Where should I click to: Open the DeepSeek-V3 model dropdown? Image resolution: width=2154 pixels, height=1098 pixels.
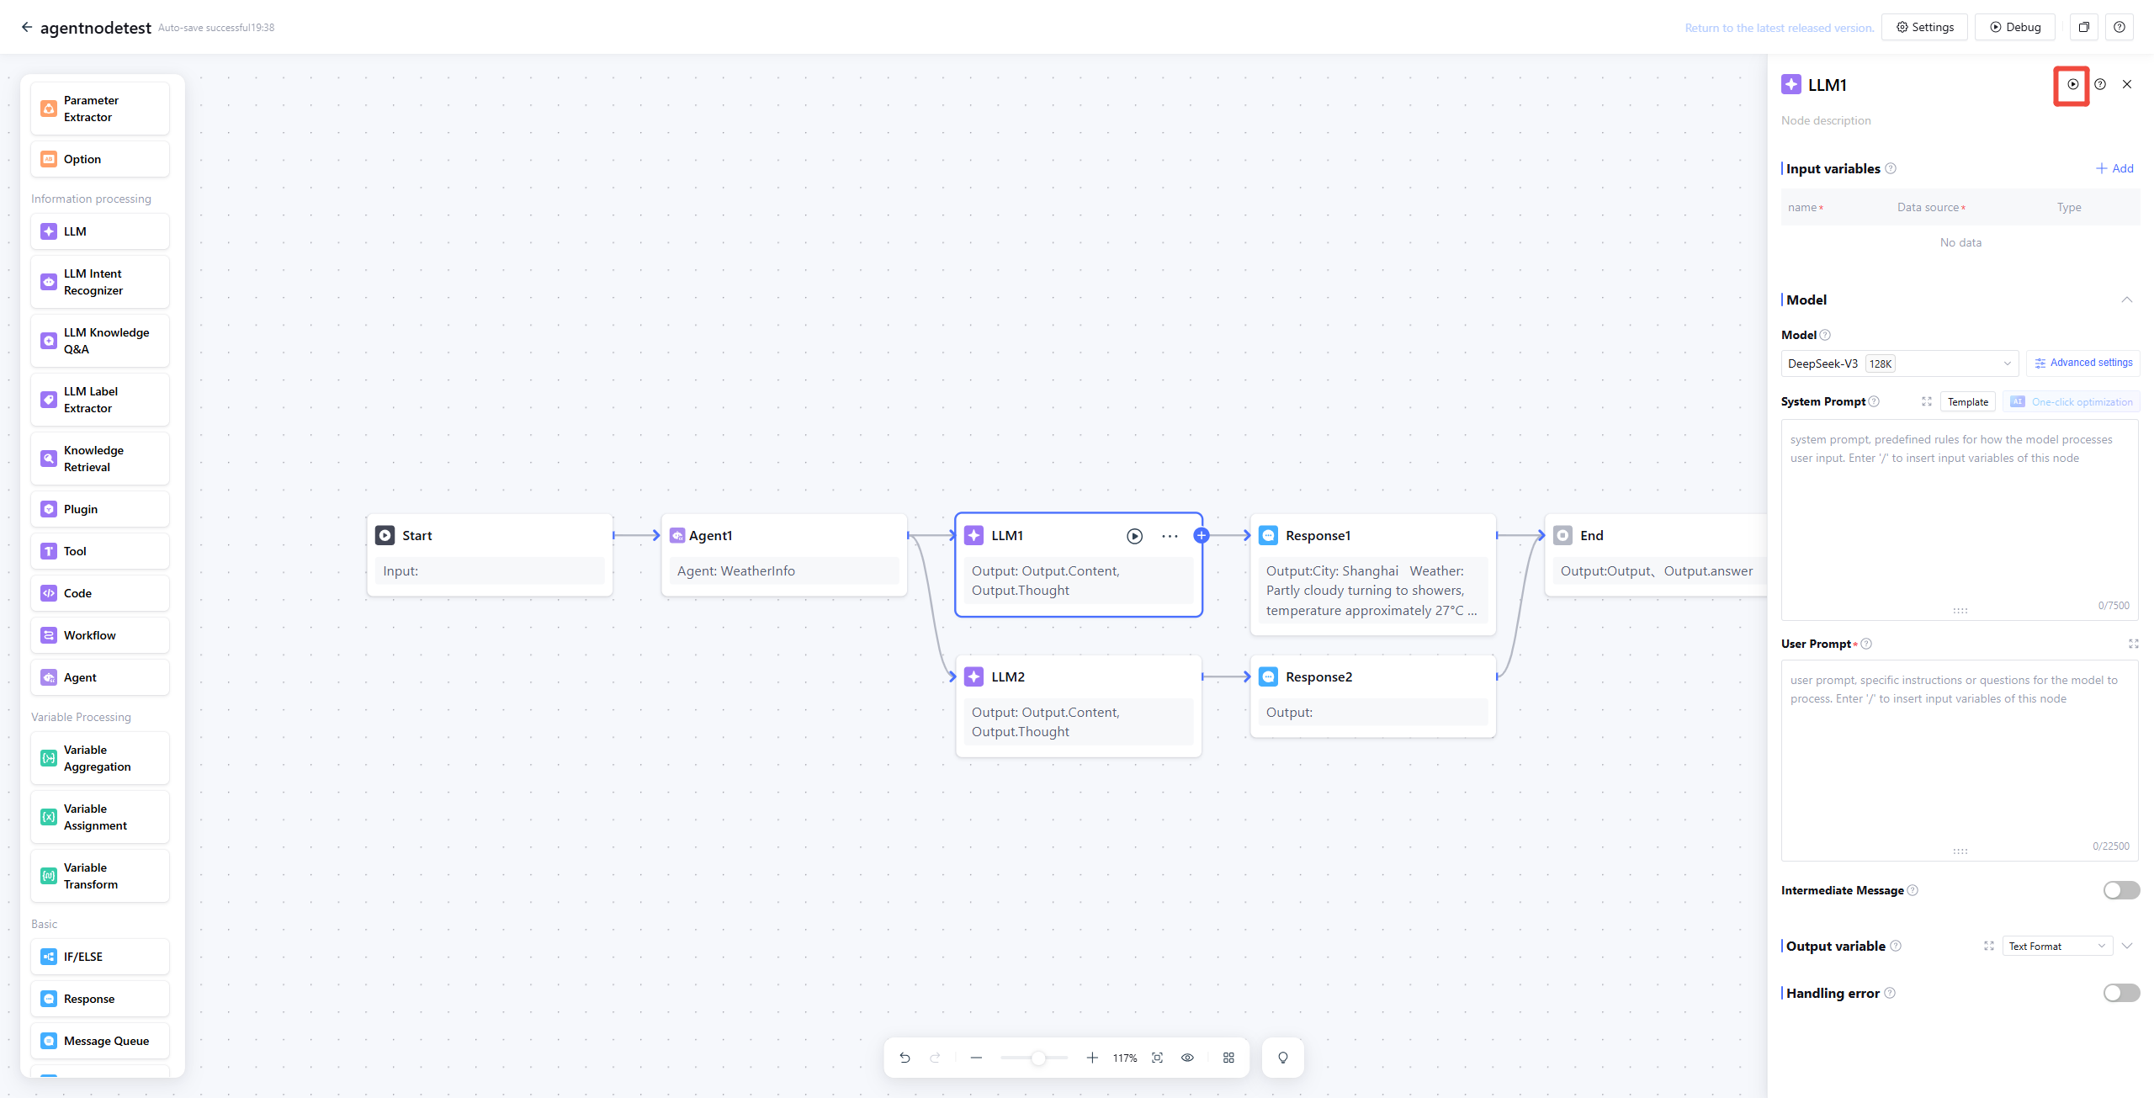click(1899, 363)
